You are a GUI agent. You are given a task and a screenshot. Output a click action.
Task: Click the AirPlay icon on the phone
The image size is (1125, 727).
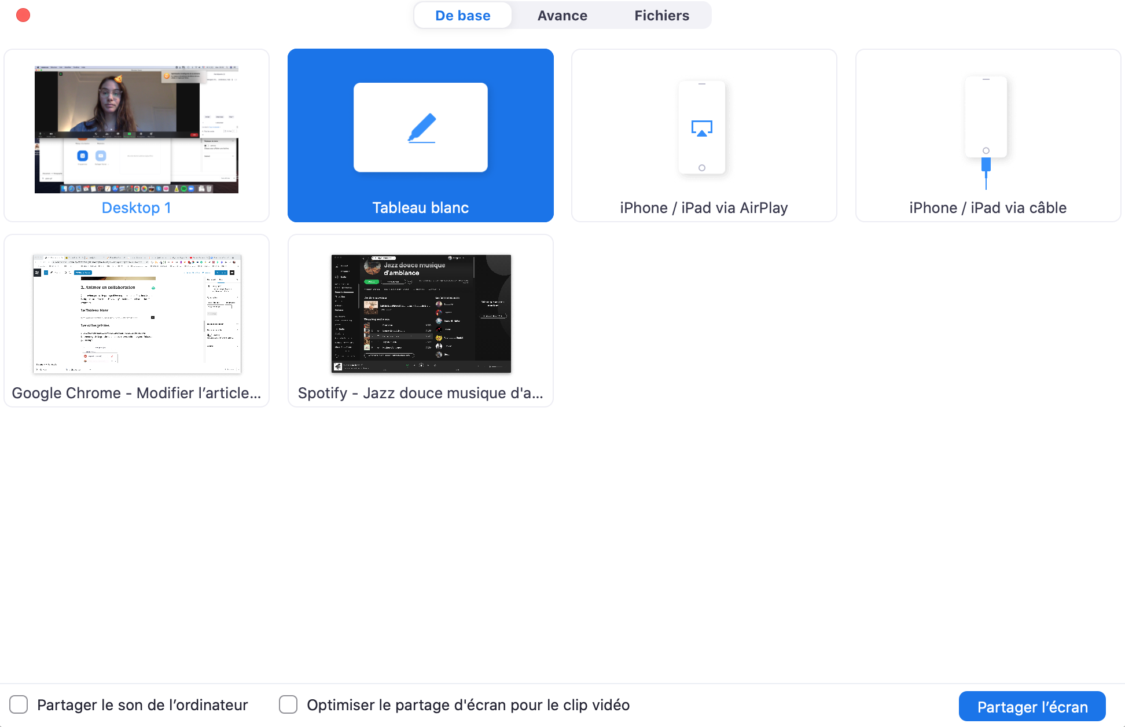(701, 128)
